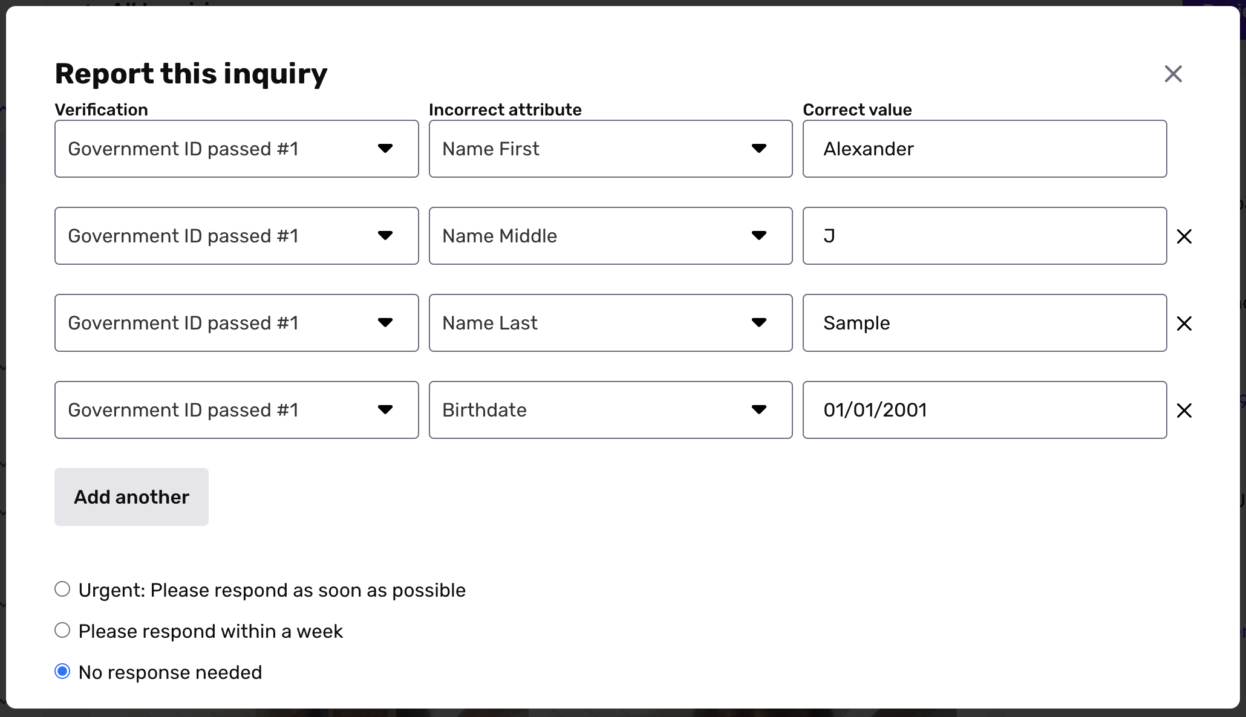Expand the Birthdate attribute dropdown
The image size is (1246, 717).
pyautogui.click(x=610, y=410)
